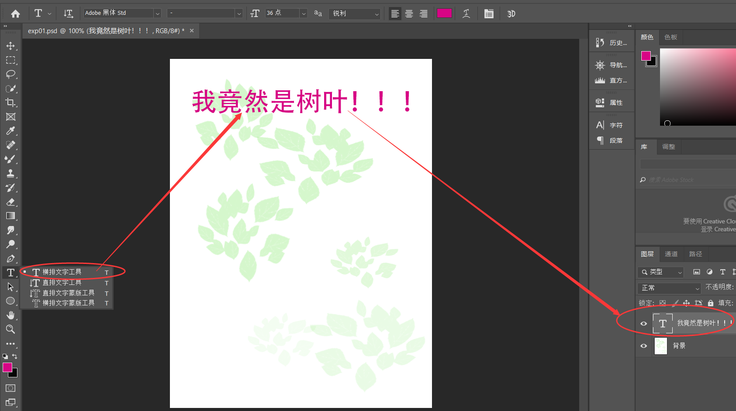Viewport: 736px width, 411px height.
Task: Choose 横排文字蒙版工具 from flyout
Action: [66, 303]
